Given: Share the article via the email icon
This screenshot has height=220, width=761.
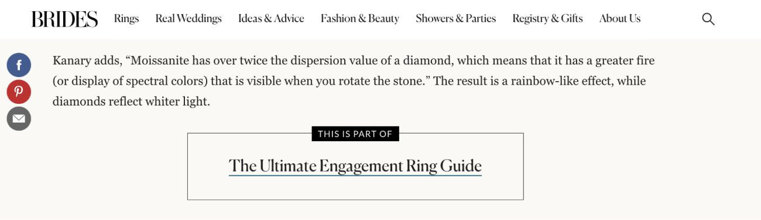Looking at the screenshot, I should [x=19, y=118].
